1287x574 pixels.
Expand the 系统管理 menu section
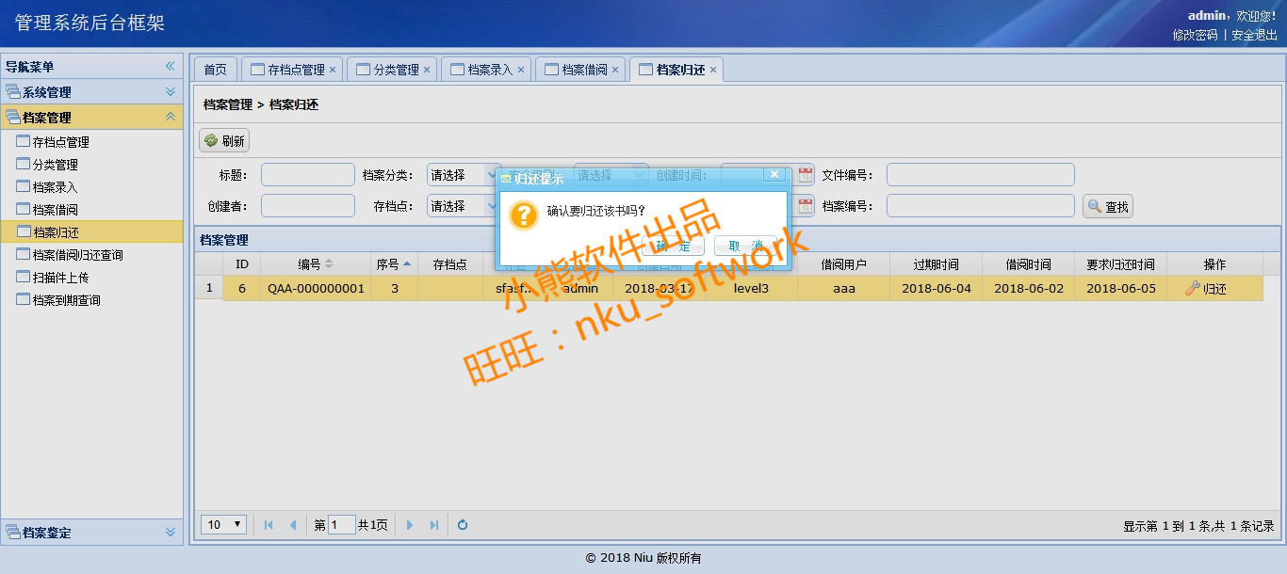pos(171,92)
